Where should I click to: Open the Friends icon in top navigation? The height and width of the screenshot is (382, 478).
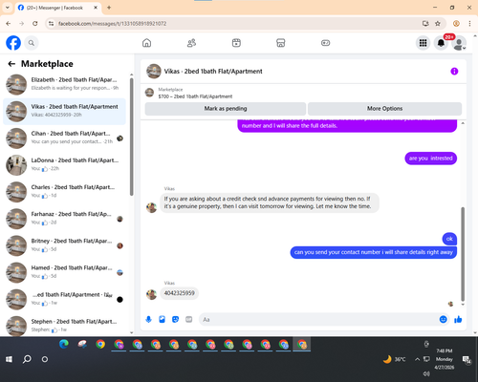tap(191, 43)
